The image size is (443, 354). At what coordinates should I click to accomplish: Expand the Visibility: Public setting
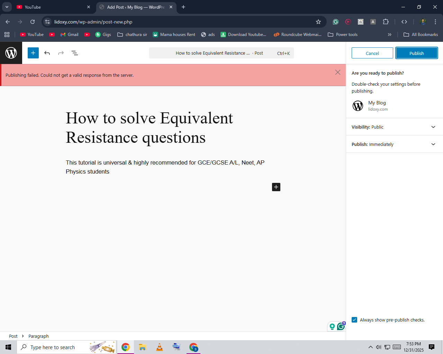[x=395, y=127]
